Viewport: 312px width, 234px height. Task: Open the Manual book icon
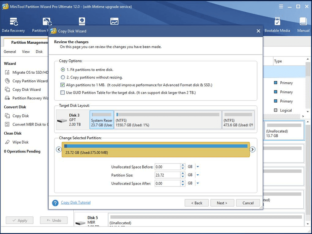tap(303, 21)
